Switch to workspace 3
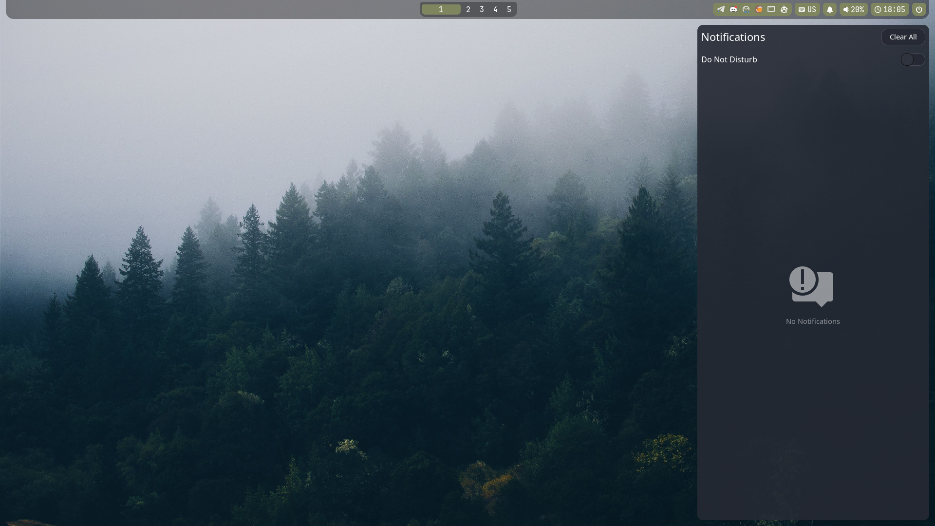 (x=482, y=9)
